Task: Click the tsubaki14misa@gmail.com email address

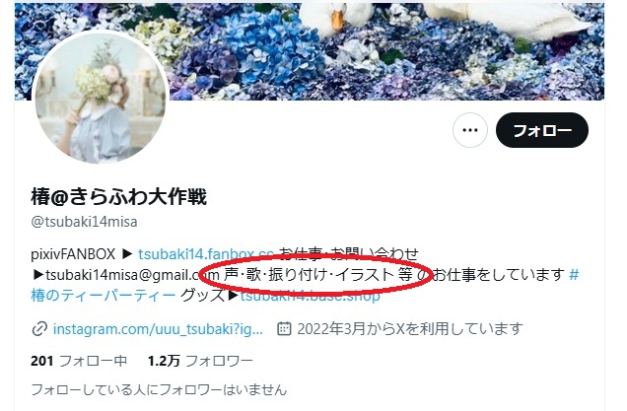Action: click(x=132, y=275)
